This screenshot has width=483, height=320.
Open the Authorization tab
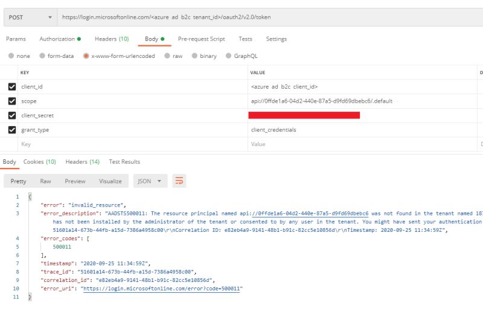(x=60, y=39)
